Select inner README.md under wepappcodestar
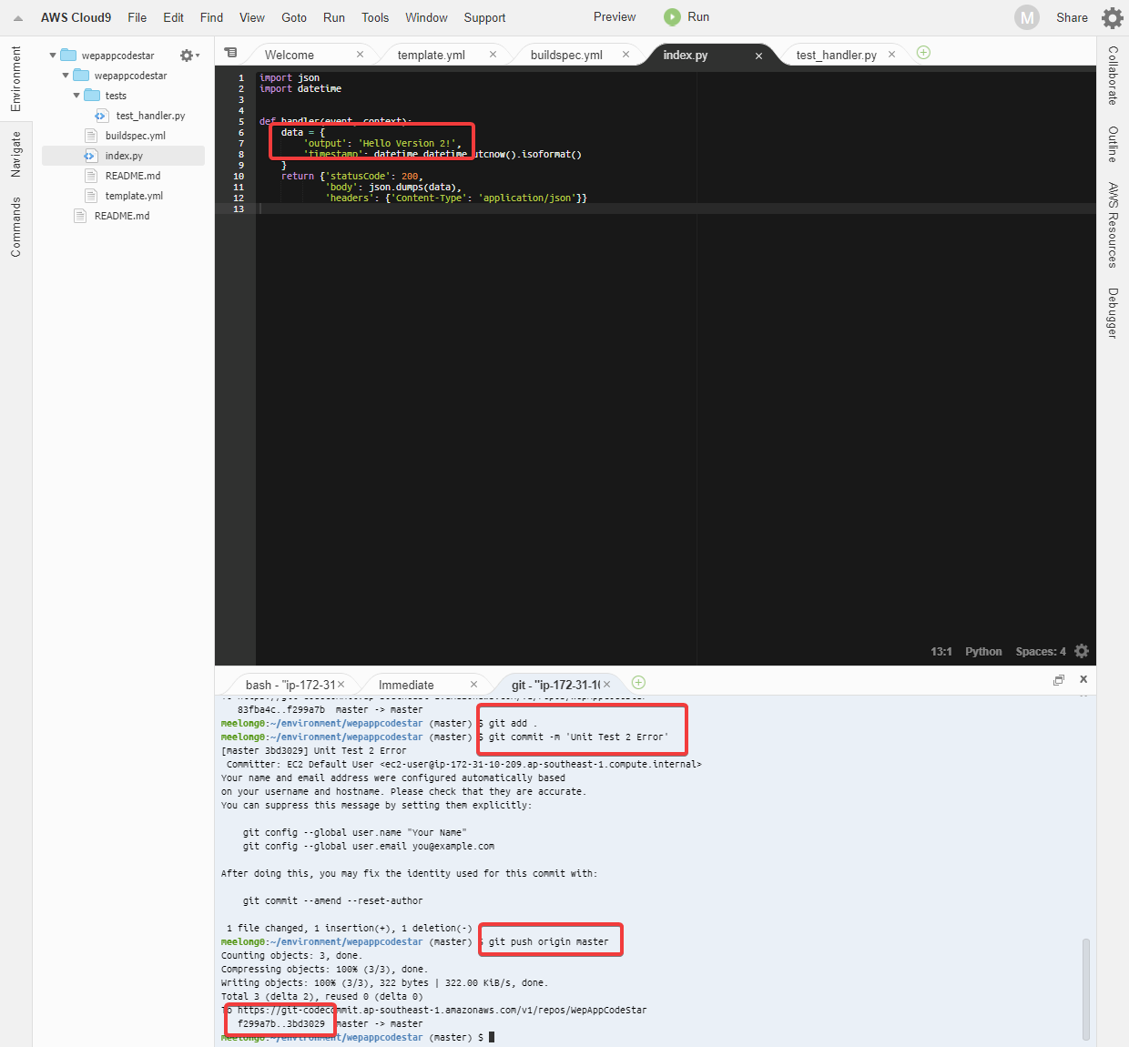Image resolution: width=1129 pixels, height=1047 pixels. point(133,176)
